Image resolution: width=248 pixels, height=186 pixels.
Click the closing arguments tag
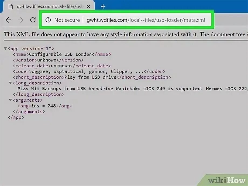[29, 112]
